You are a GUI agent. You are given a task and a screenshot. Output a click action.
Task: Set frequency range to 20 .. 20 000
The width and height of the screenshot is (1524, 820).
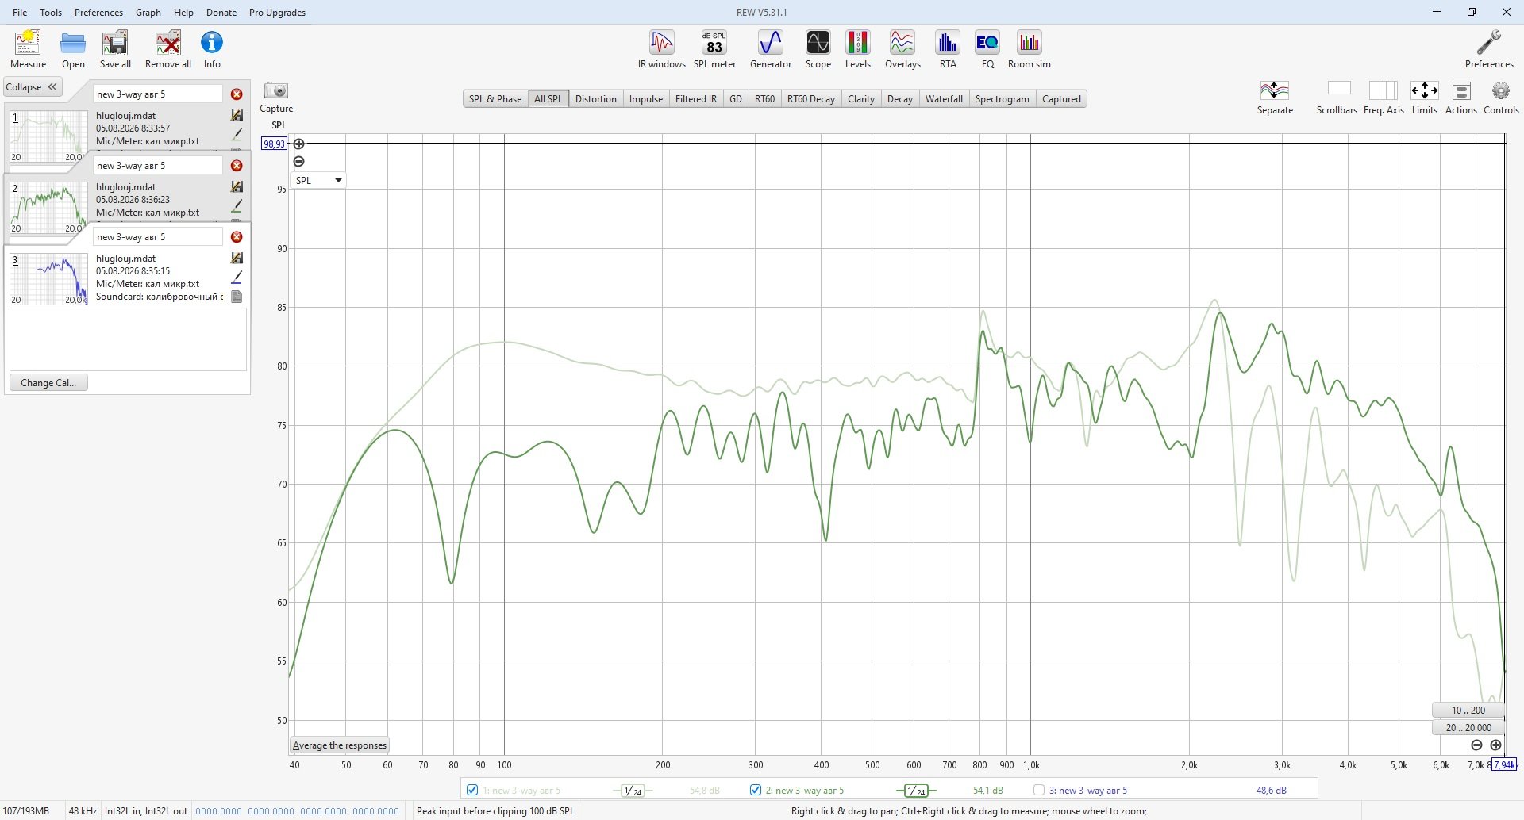point(1468,728)
